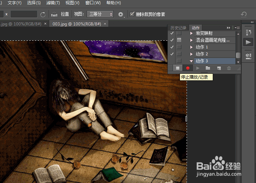Click the Actions list scrollbar thumb
The image size is (256, 183).
(238, 55)
